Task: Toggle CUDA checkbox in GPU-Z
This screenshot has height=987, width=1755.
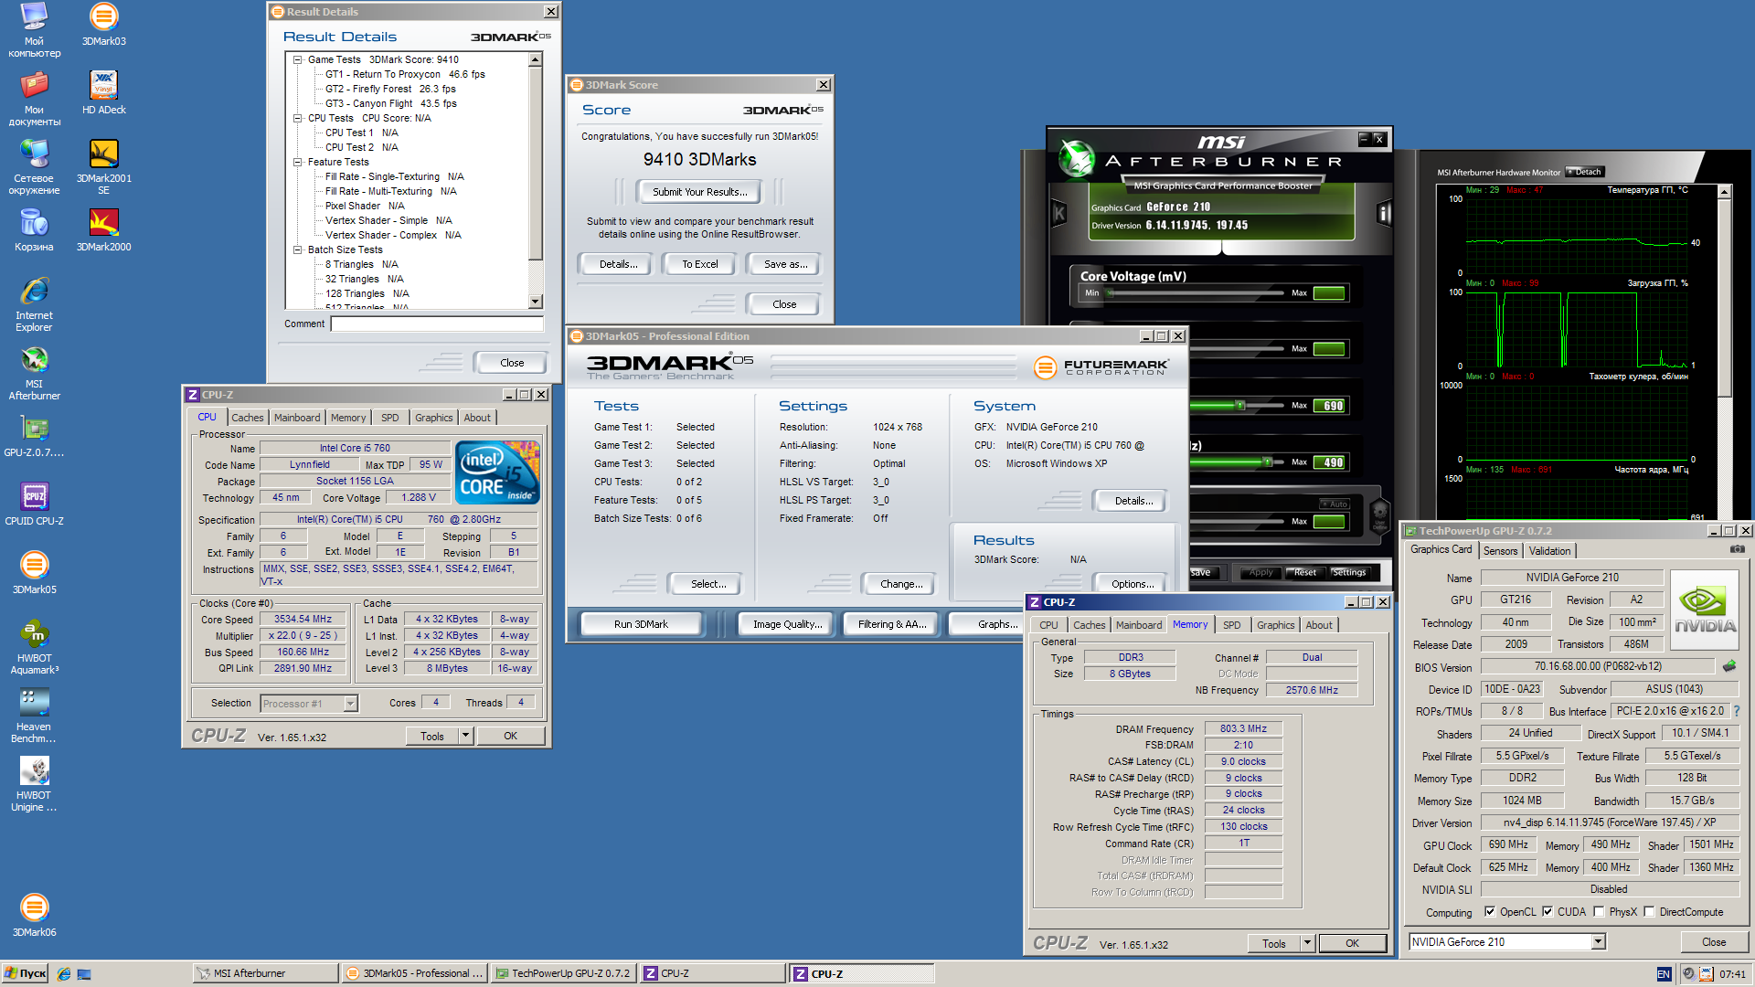Action: pos(1548,911)
